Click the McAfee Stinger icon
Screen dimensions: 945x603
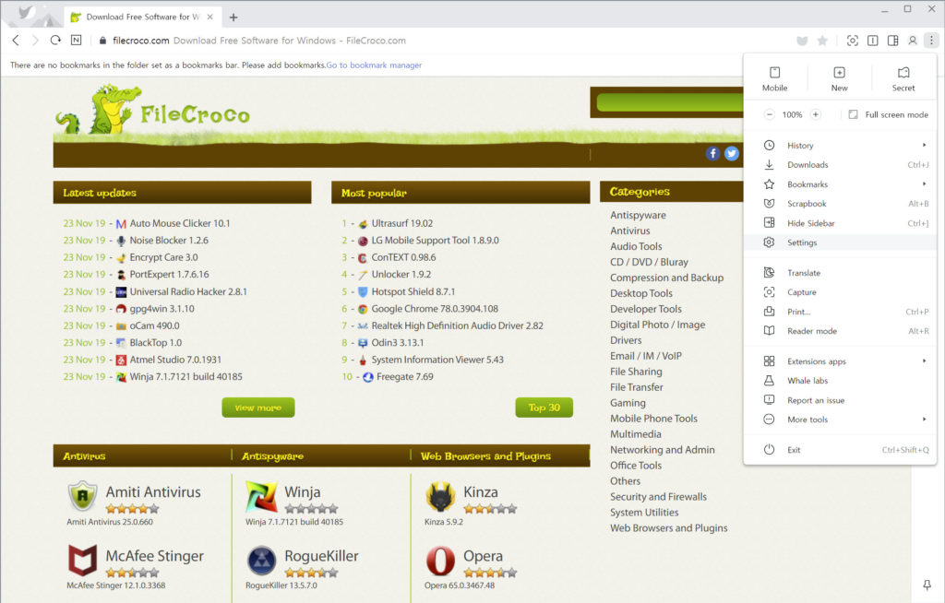[x=82, y=561]
